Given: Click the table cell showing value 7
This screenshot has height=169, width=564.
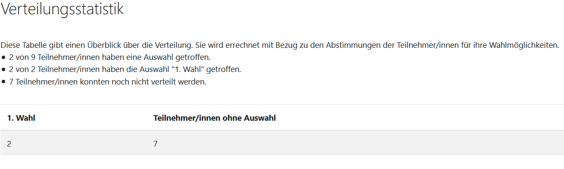Looking at the screenshot, I should [x=156, y=144].
